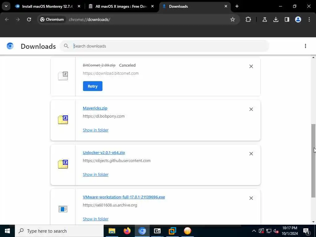This screenshot has width=316, height=237.
Task: Bookmark this page with the star icon
Action: [x=233, y=19]
